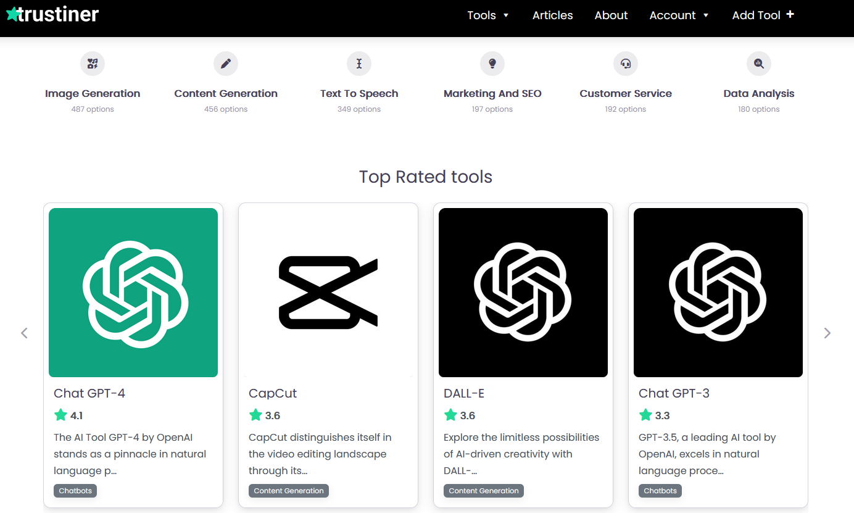The width and height of the screenshot is (854, 513).
Task: Click the Chat GPT-4 title
Action: click(x=89, y=393)
